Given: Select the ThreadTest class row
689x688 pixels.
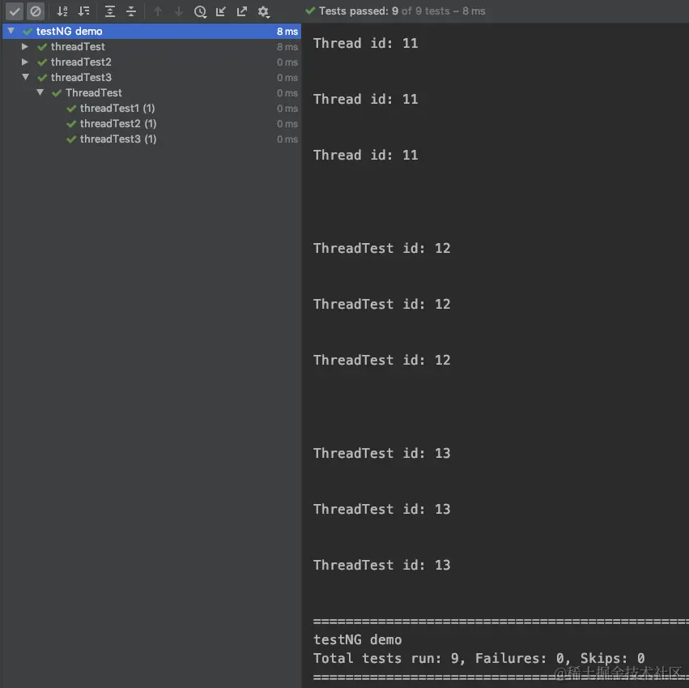Looking at the screenshot, I should (x=151, y=93).
